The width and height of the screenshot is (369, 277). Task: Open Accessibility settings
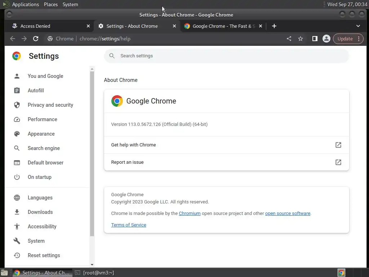pyautogui.click(x=42, y=227)
